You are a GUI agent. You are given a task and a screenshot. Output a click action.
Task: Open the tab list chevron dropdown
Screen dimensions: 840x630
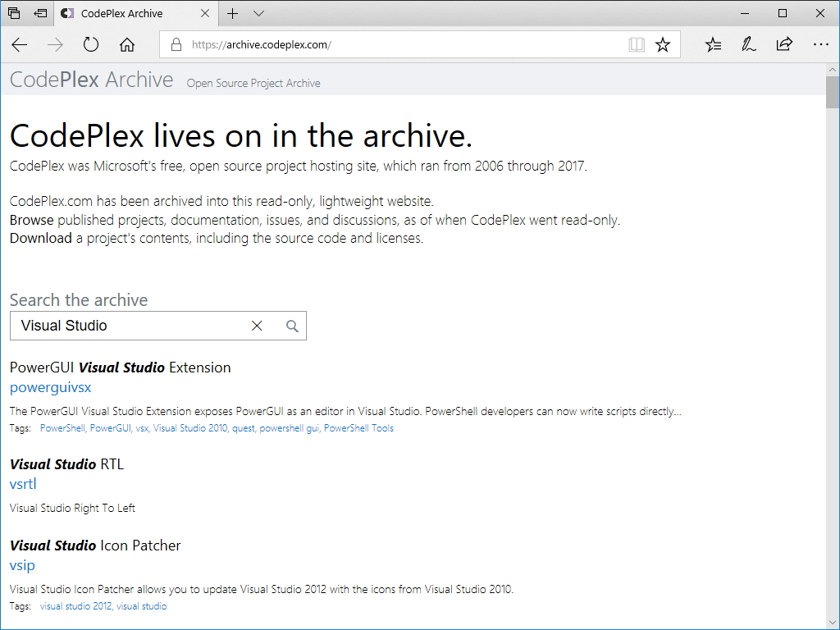click(x=258, y=14)
